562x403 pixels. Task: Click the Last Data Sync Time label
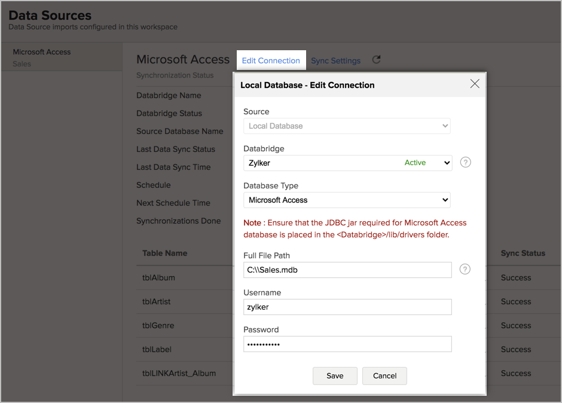[173, 167]
